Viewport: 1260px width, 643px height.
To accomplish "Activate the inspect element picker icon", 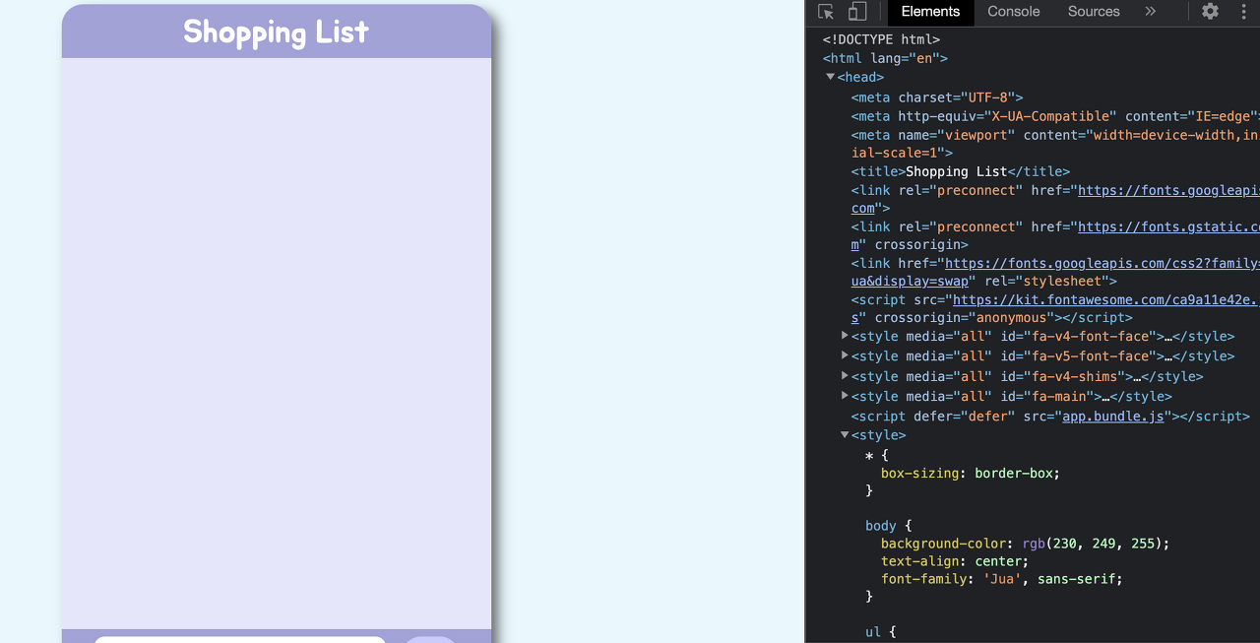I will click(x=826, y=12).
